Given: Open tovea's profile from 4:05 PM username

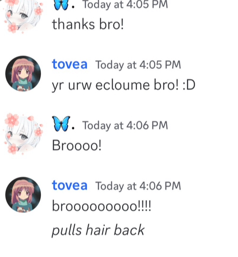Looking at the screenshot, I should point(70,65).
